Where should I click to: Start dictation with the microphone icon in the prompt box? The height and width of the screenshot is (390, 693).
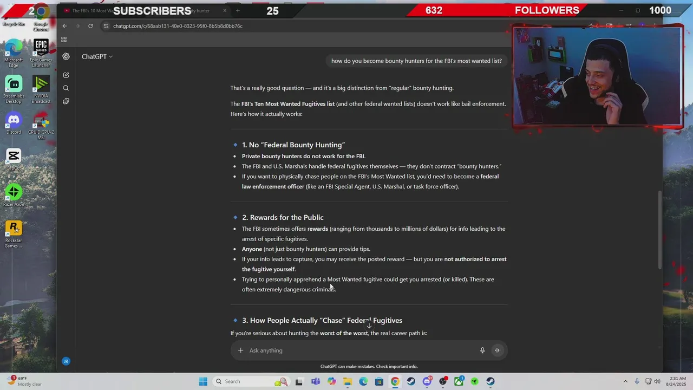[x=482, y=350]
